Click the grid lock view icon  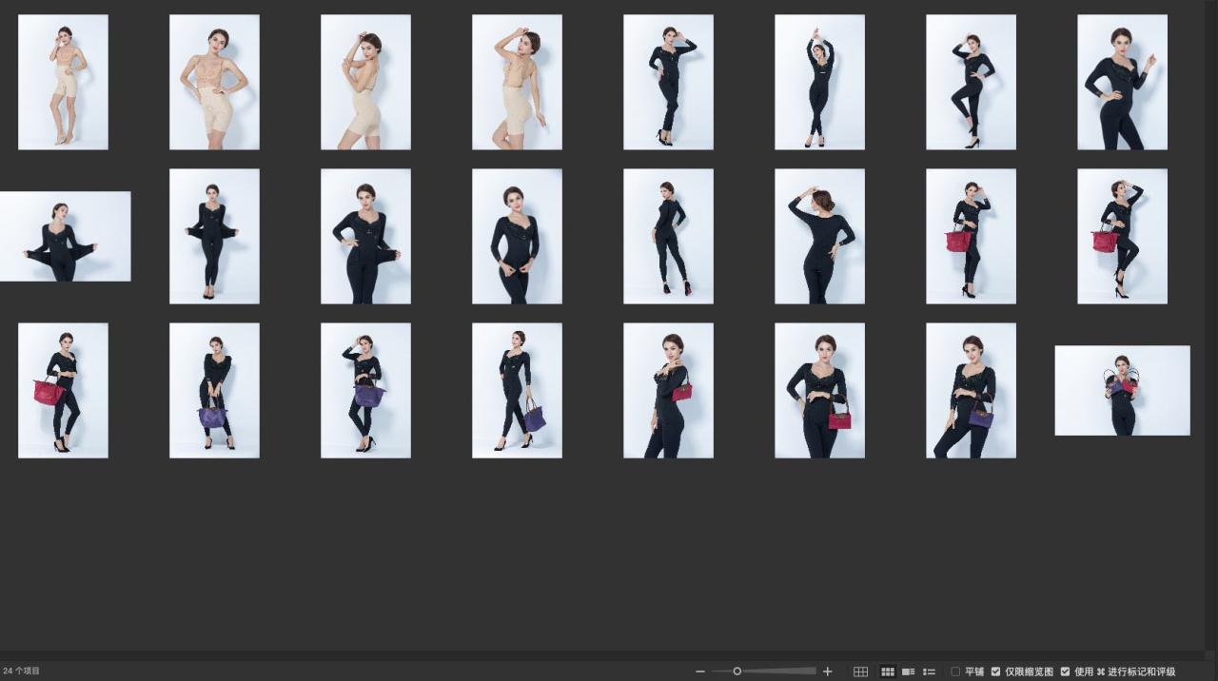pyautogui.click(x=860, y=671)
